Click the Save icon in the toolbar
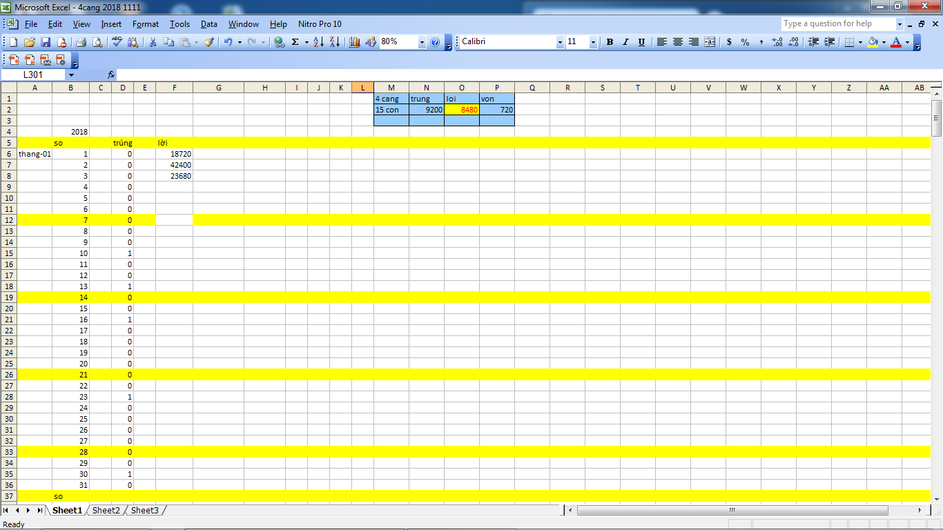The width and height of the screenshot is (943, 530). coord(46,42)
